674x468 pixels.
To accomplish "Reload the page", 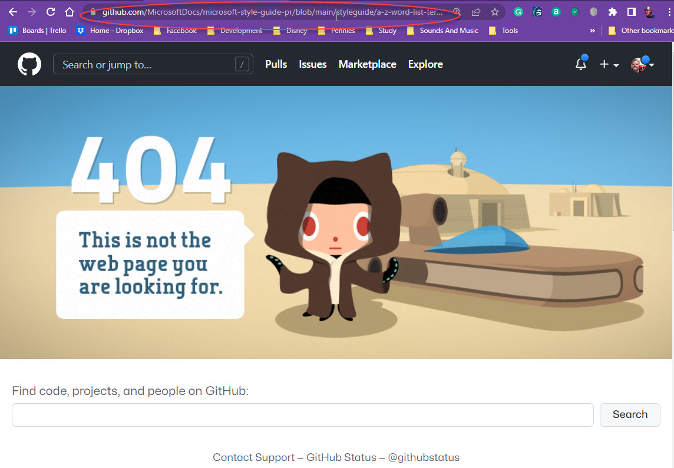I will [x=50, y=11].
